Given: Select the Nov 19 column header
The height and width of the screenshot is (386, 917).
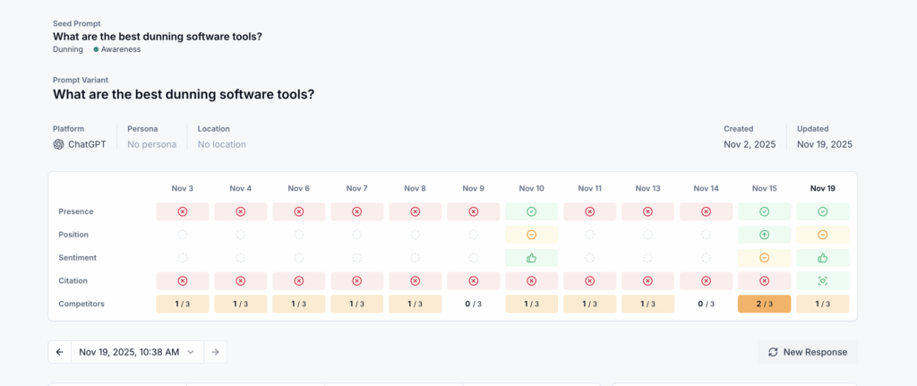Looking at the screenshot, I should point(822,188).
